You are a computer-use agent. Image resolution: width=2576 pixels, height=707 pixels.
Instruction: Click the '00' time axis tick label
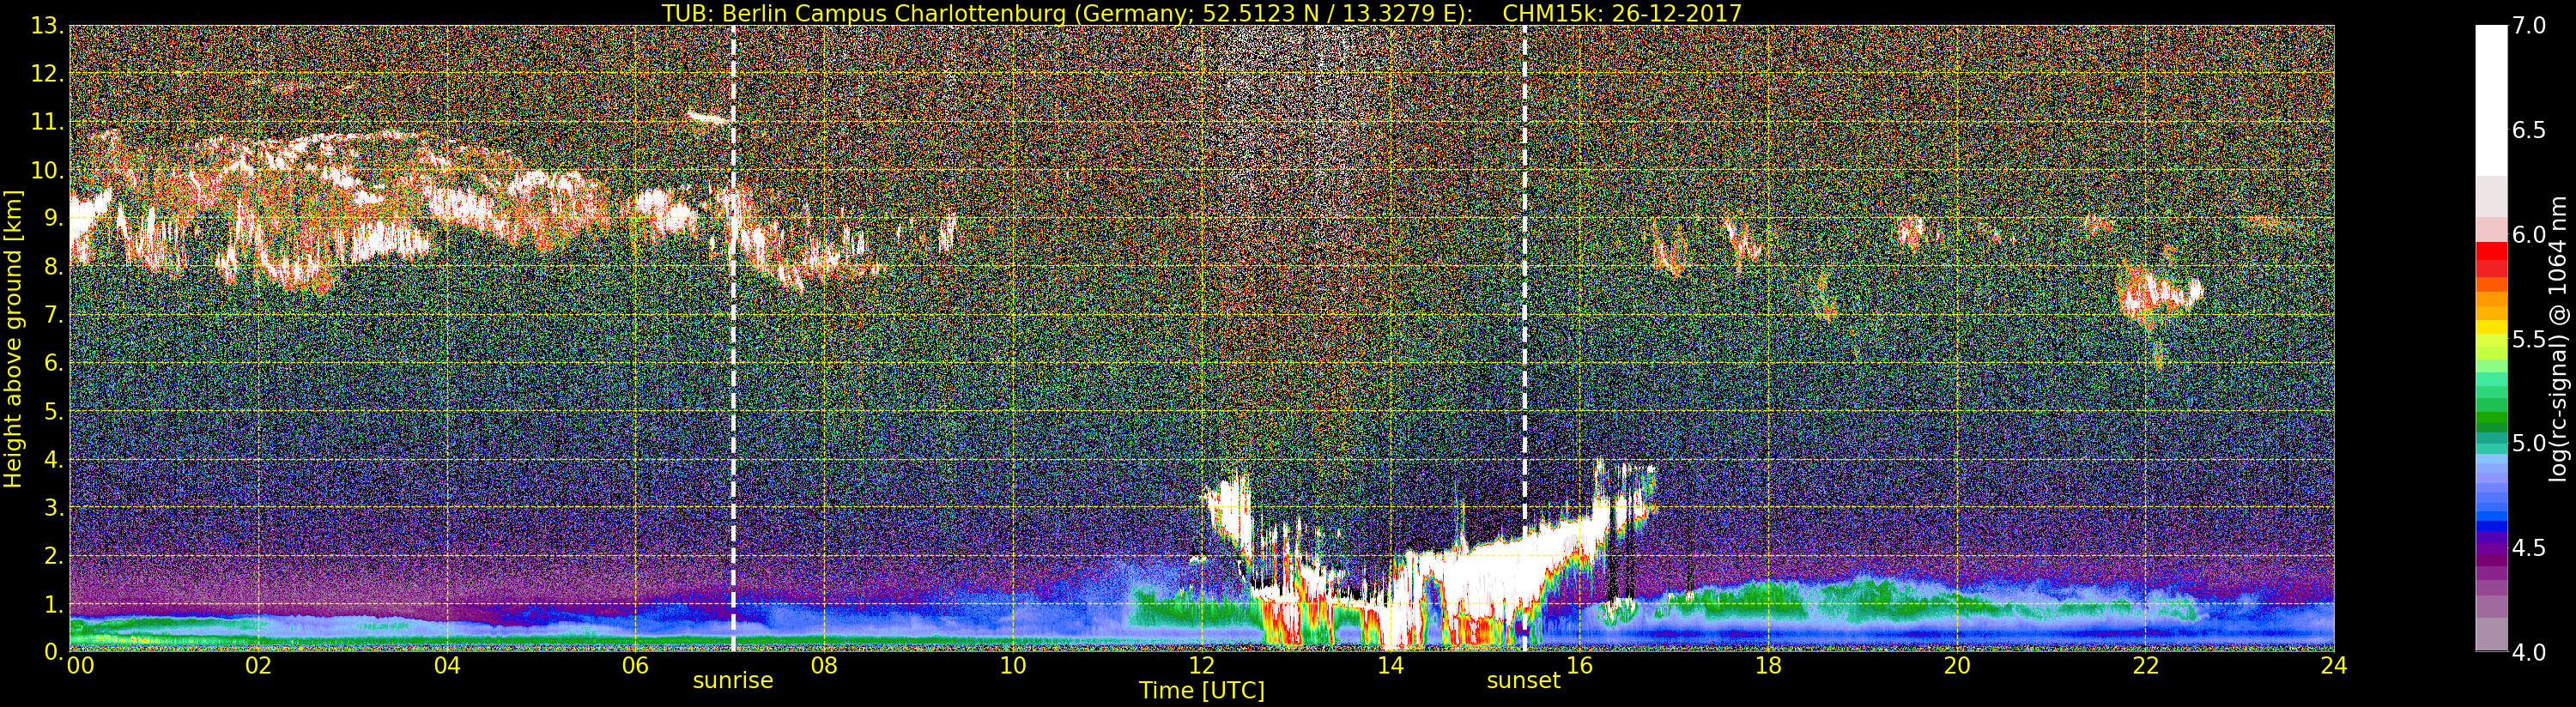(x=79, y=665)
